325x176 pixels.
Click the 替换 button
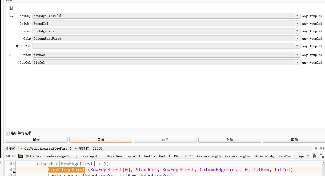(x=101, y=140)
